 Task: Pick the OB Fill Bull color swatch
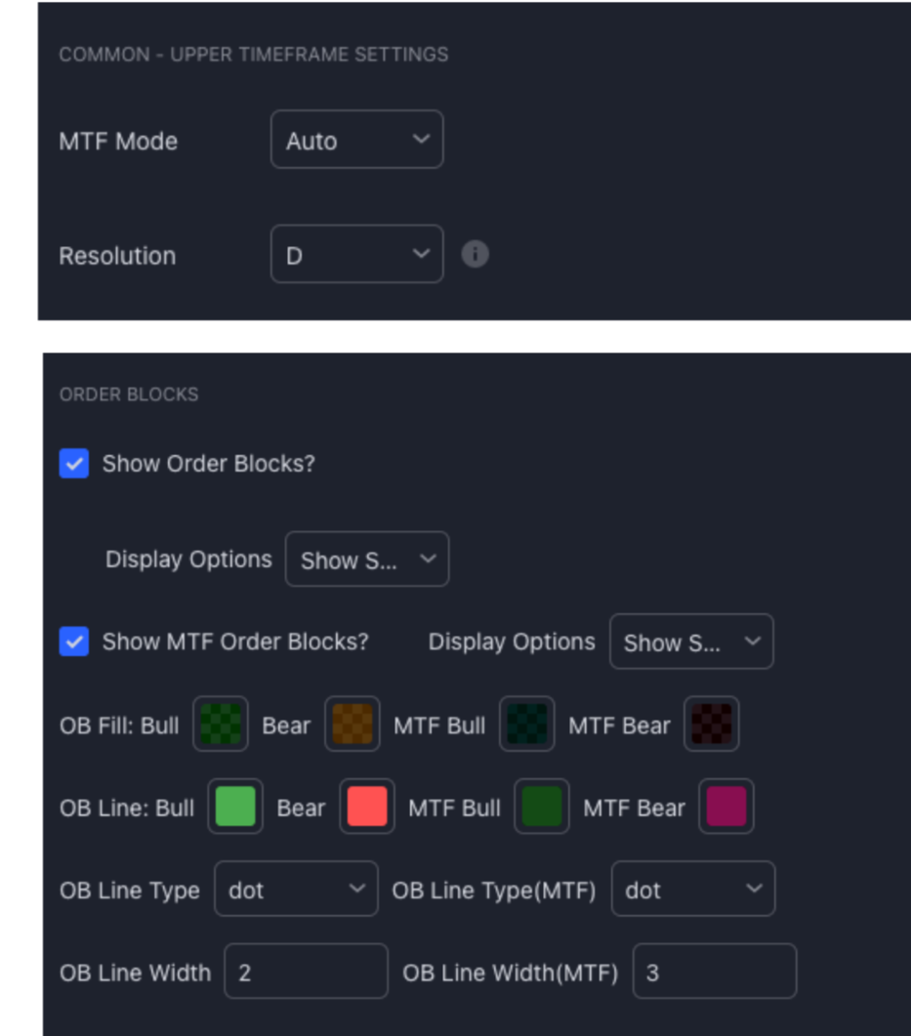point(221,725)
